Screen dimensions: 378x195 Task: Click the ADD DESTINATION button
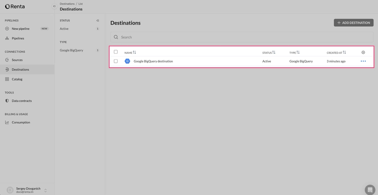(x=353, y=23)
